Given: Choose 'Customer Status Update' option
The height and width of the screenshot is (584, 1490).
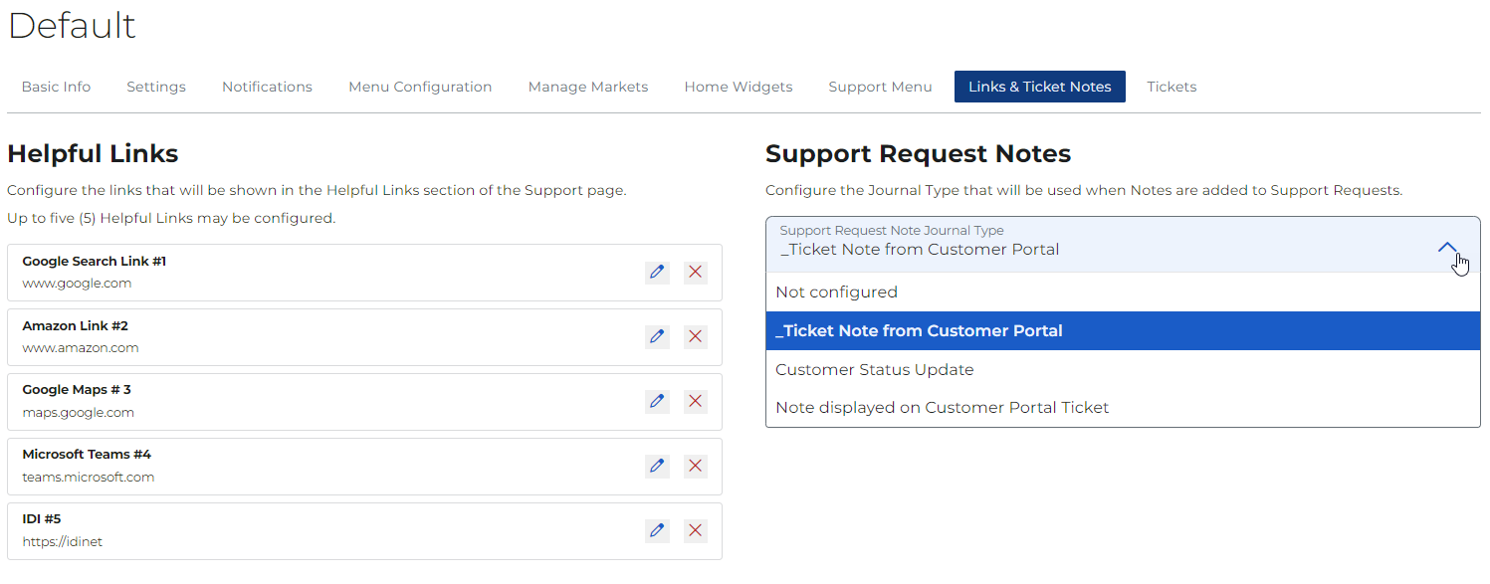Looking at the screenshot, I should tap(874, 370).
